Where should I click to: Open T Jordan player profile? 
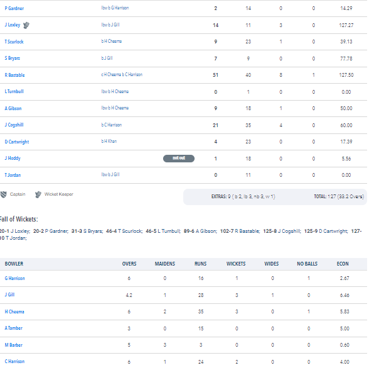(13, 175)
